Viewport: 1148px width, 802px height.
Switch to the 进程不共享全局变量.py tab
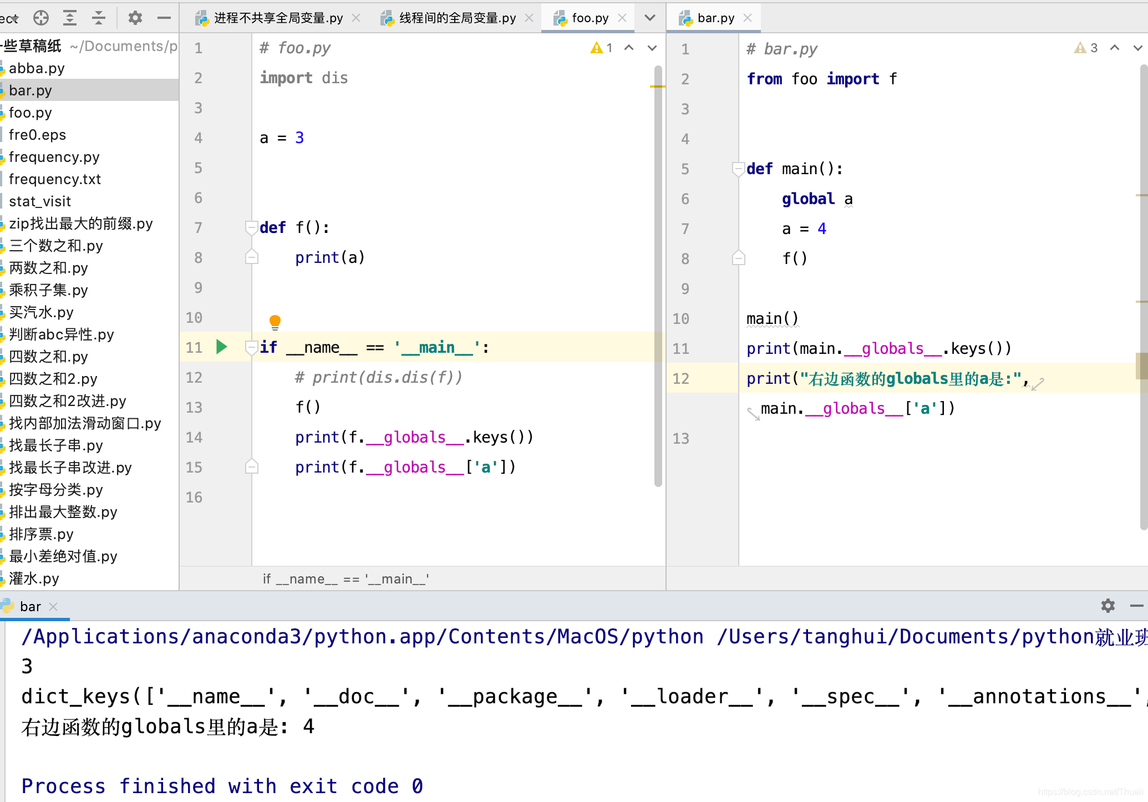coord(277,18)
